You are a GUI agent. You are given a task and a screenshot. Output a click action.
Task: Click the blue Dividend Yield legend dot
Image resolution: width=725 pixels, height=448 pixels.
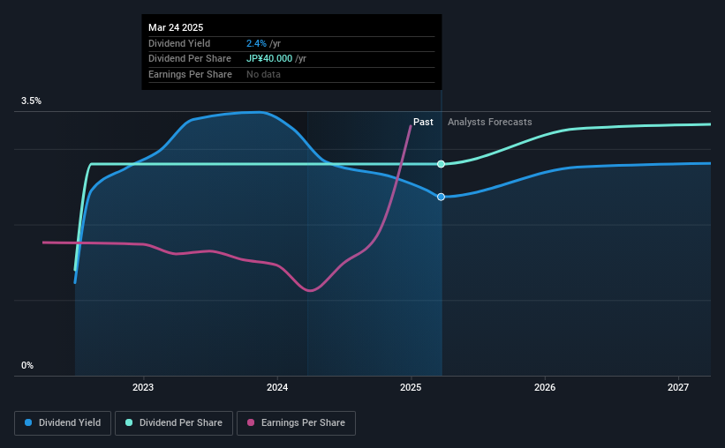(28, 422)
